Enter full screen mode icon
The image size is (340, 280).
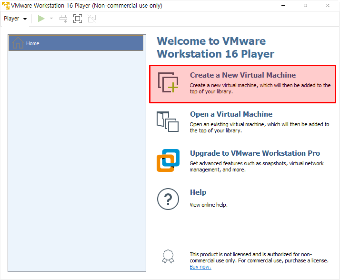click(x=78, y=19)
